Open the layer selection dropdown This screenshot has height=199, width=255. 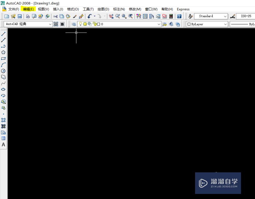tap(159, 24)
